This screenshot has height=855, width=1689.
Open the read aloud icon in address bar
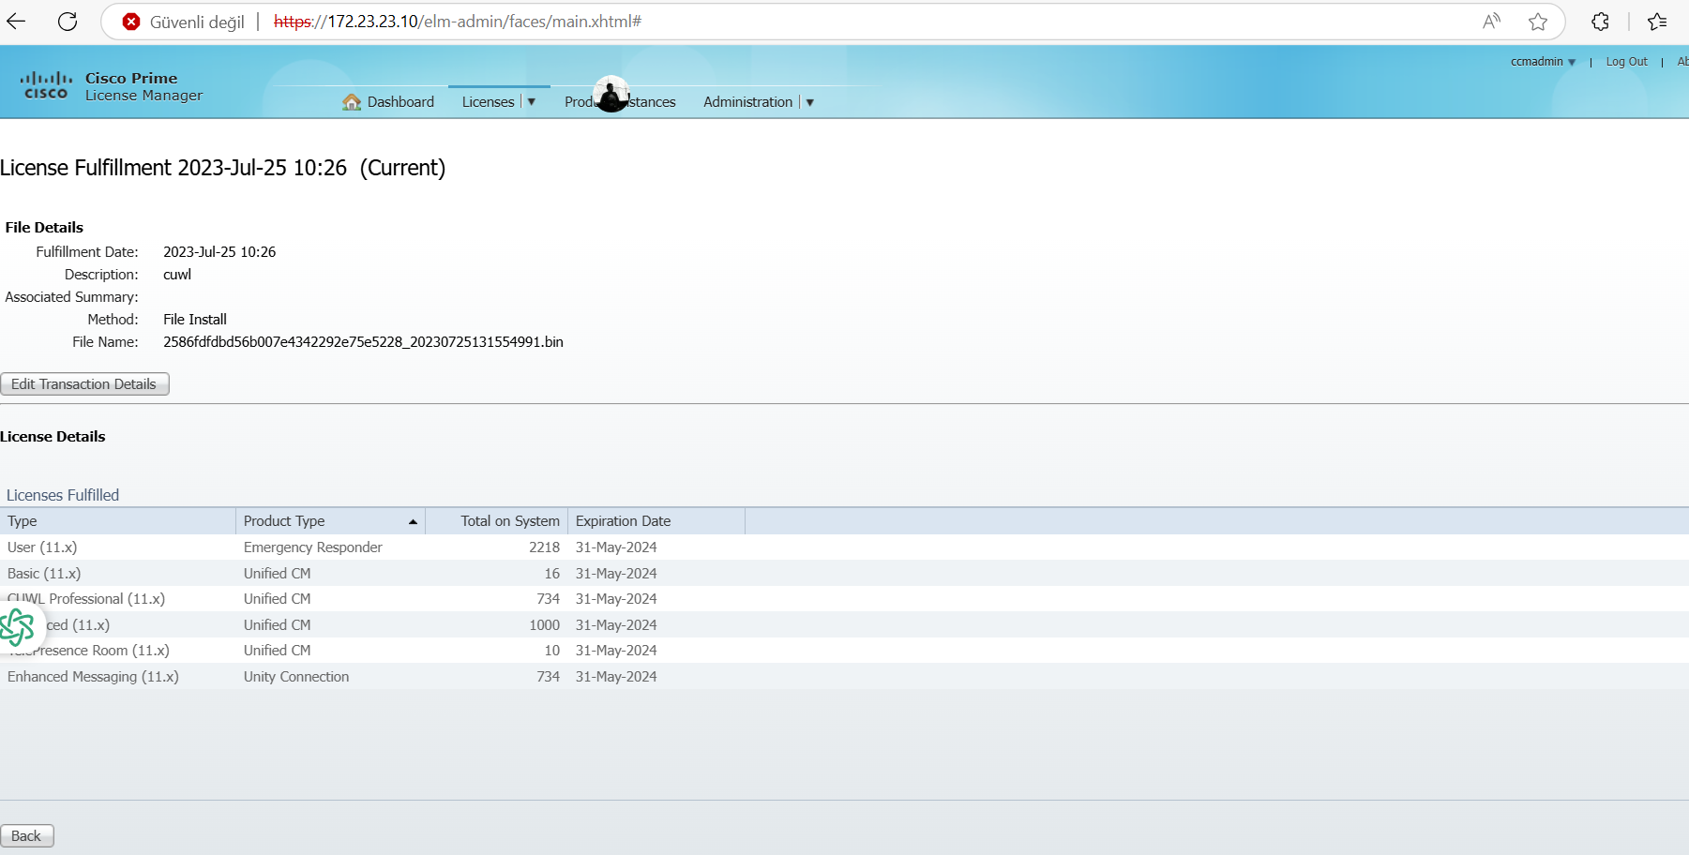coord(1491,22)
